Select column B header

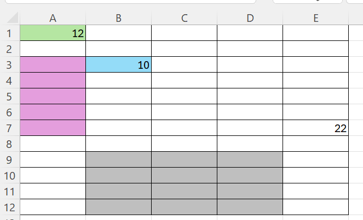click(118, 18)
